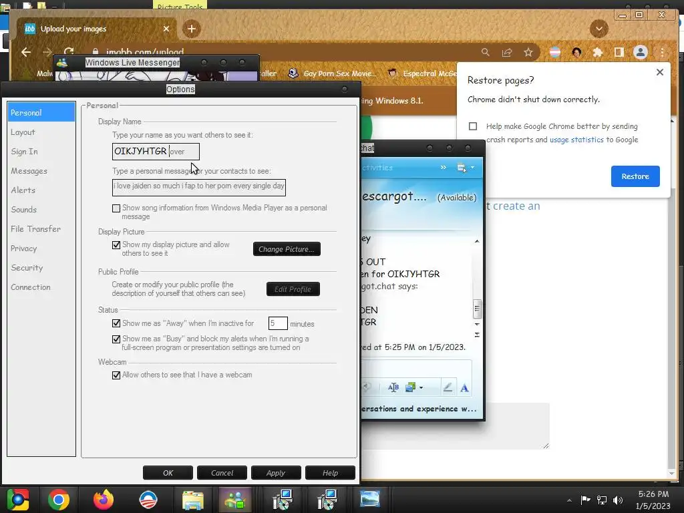Image resolution: width=684 pixels, height=513 pixels.
Task: Open Help from the Options dialog
Action: [x=330, y=473]
